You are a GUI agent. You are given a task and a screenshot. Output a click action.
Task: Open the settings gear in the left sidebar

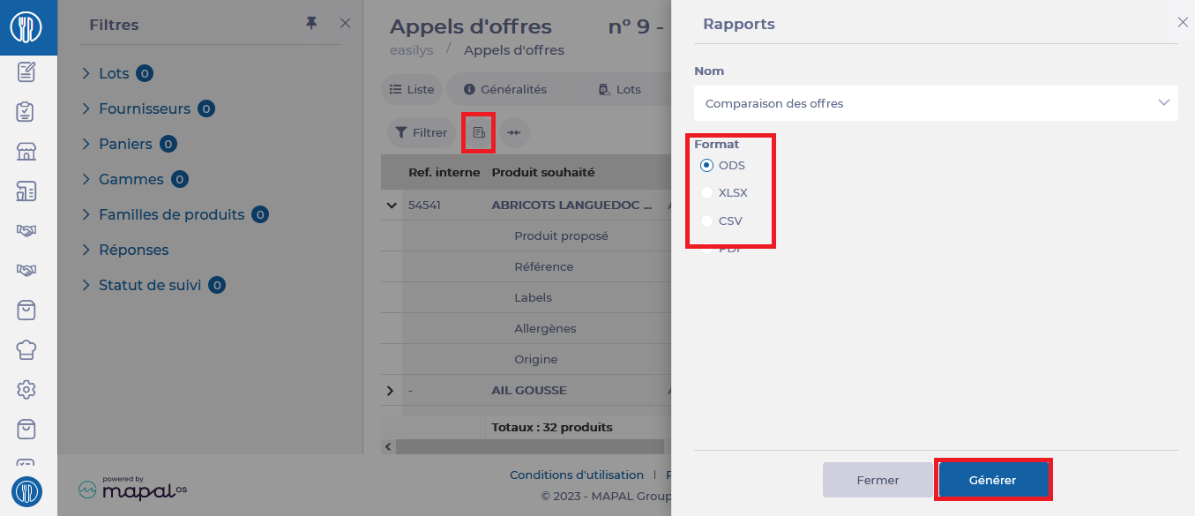(26, 389)
